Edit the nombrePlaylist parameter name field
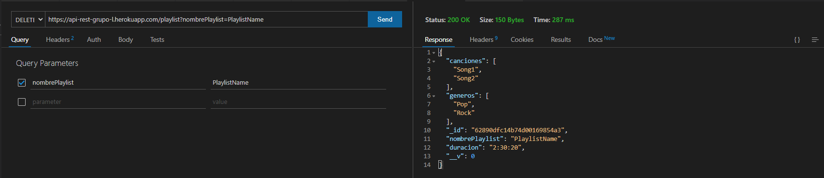 click(118, 83)
